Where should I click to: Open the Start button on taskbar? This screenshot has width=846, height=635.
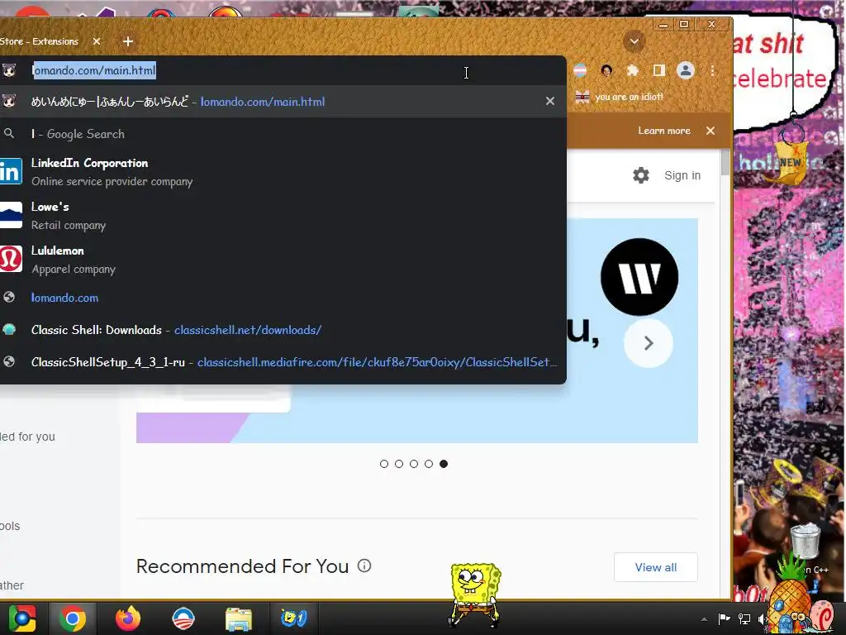pos(22,618)
